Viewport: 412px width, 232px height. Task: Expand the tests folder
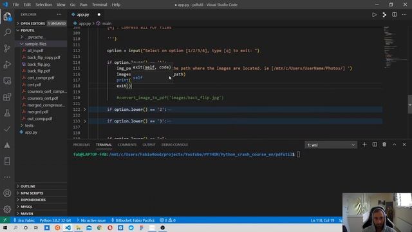pos(41,126)
